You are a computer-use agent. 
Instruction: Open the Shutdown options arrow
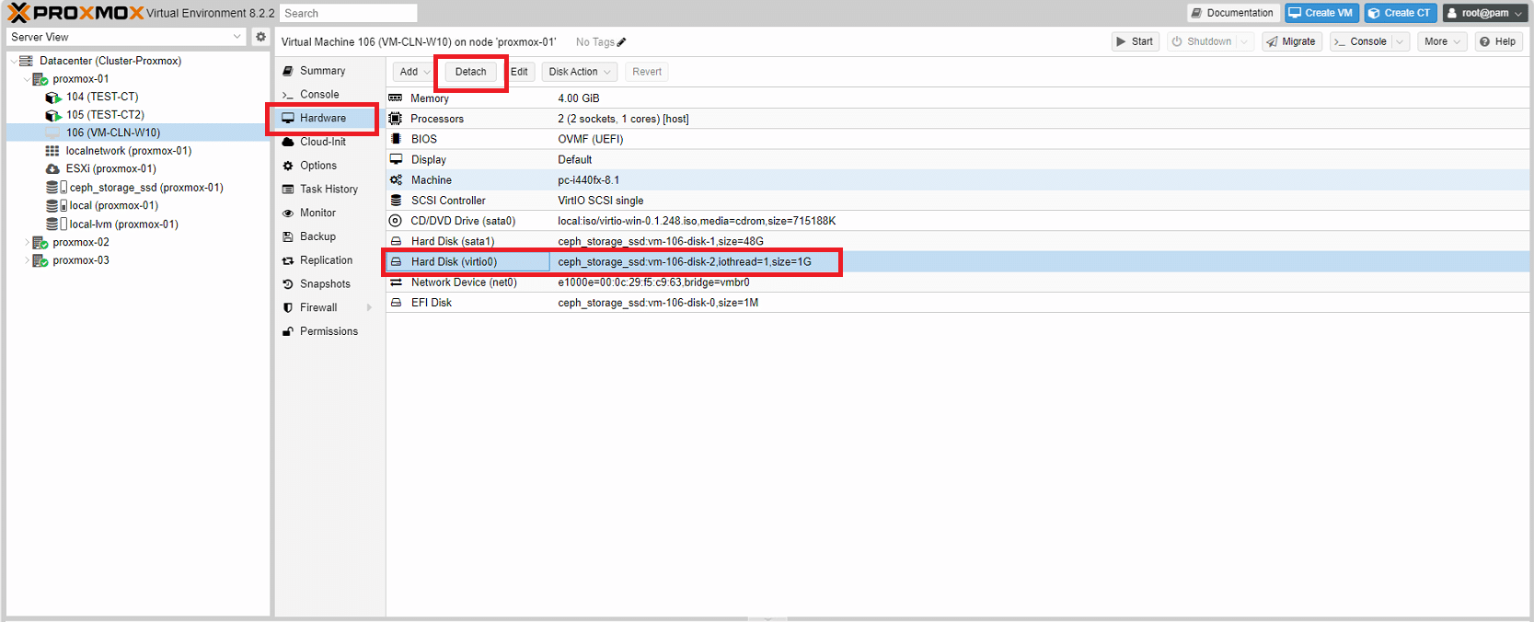pos(1244,41)
